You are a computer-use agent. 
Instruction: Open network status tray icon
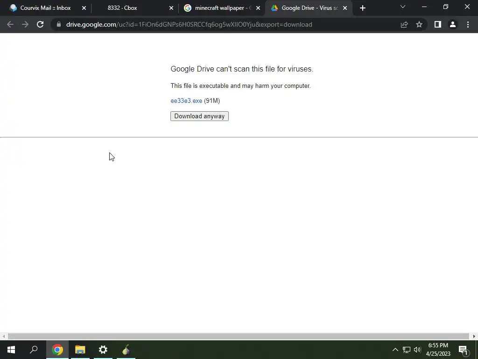[x=407, y=350]
